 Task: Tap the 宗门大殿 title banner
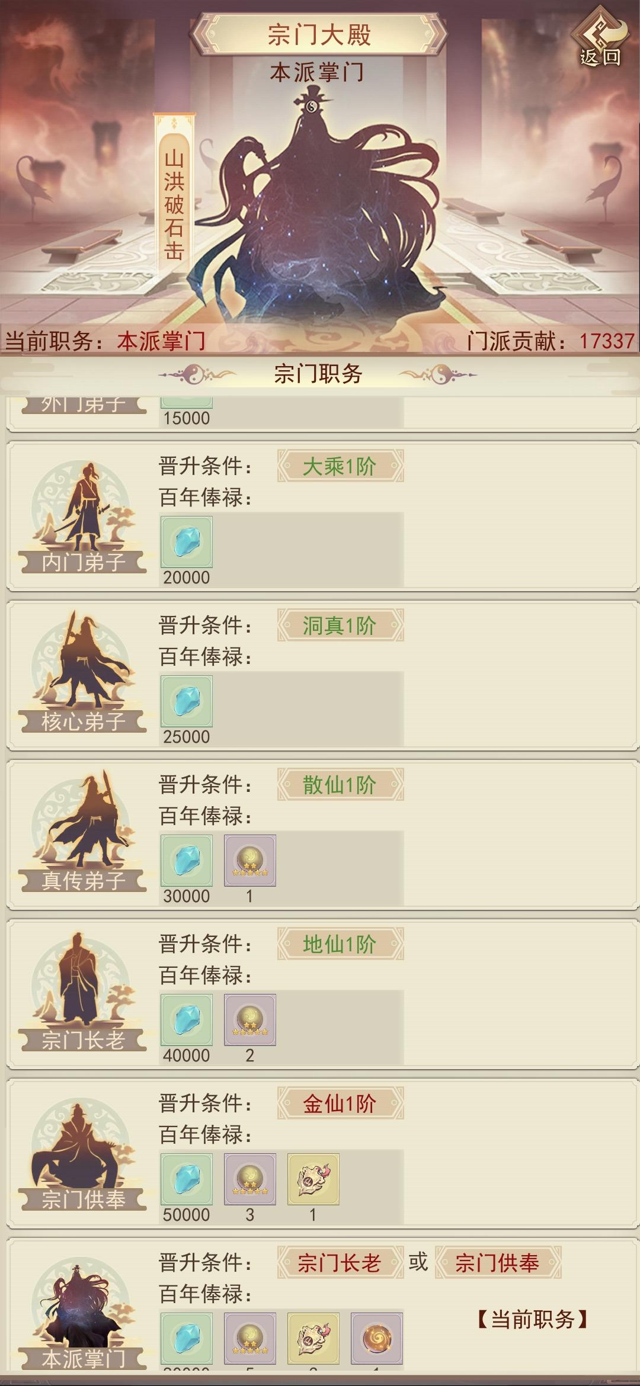[320, 34]
